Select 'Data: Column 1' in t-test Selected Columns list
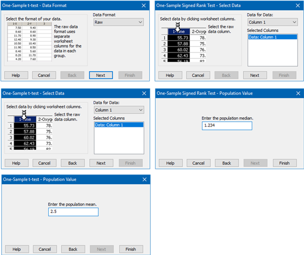 [119, 125]
